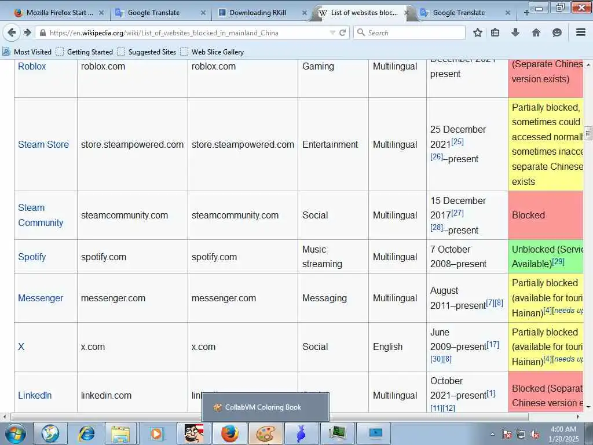593x445 pixels.
Task: Reload the page with the refresh icon
Action: pos(343,32)
